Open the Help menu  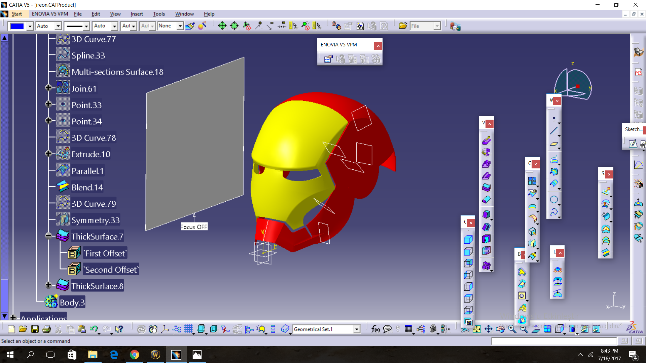(x=209, y=14)
